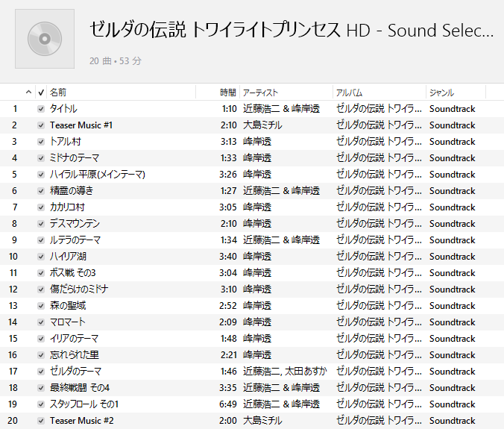Select the track トアル村

pos(66,142)
